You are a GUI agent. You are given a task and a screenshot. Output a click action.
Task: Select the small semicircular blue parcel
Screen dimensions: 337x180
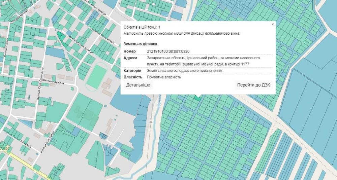(x=103, y=136)
